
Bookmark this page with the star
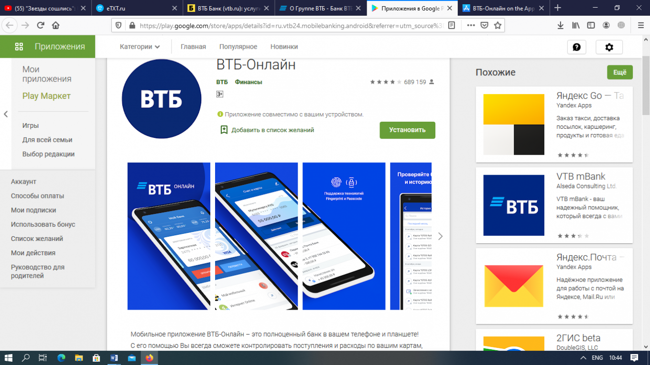(498, 26)
